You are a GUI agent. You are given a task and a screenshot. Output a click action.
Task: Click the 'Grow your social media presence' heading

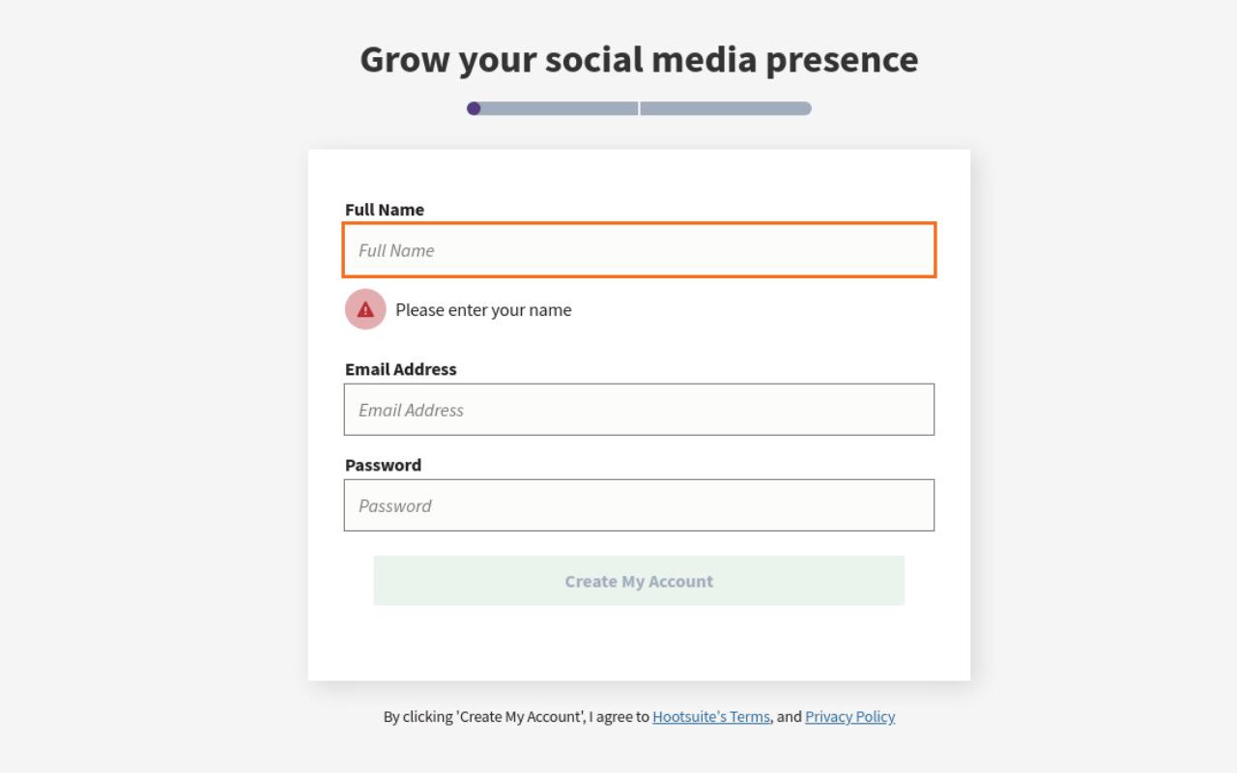tap(639, 60)
